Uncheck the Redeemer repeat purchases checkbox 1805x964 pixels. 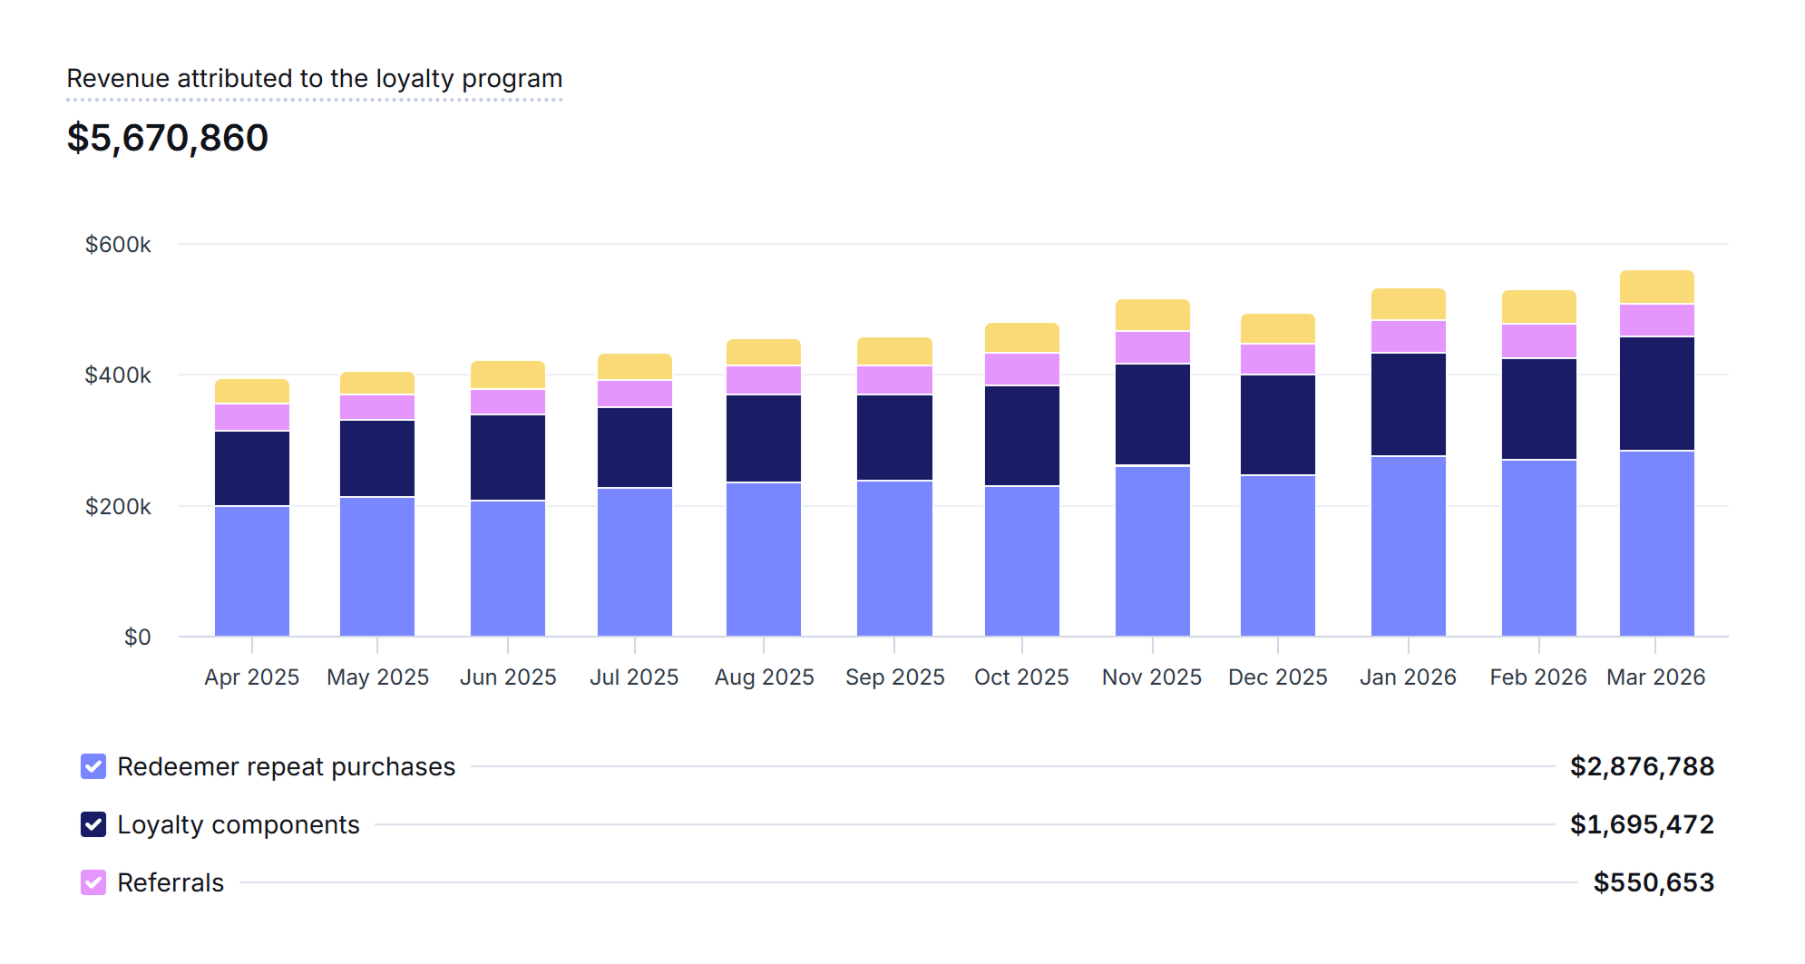click(x=93, y=766)
